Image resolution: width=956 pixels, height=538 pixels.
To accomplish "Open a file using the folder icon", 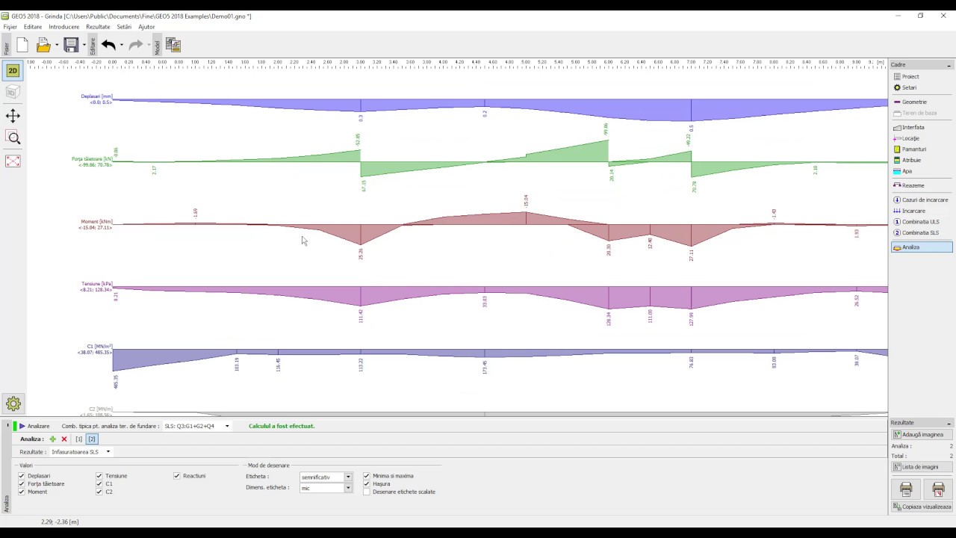I will pos(43,45).
